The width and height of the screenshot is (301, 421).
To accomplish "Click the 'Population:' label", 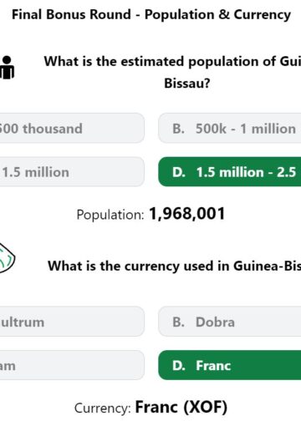I will click(110, 215).
